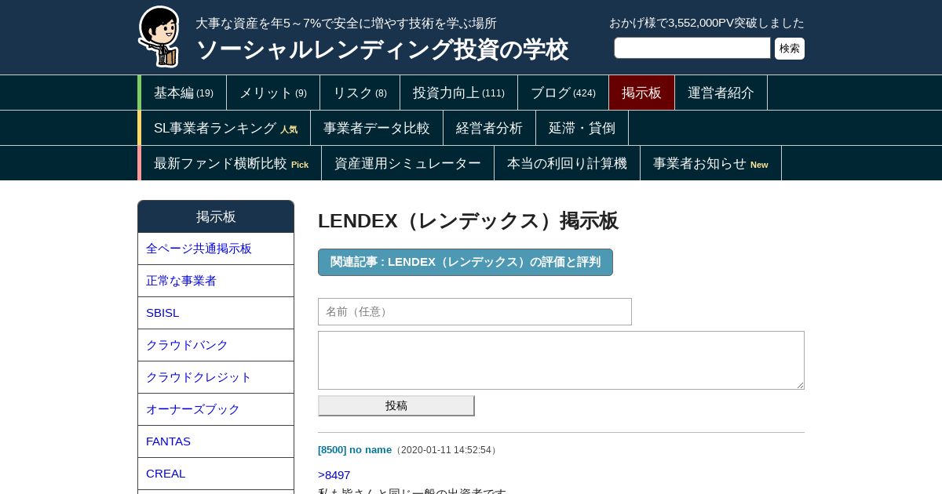Open FANTAS sidebar link
The height and width of the screenshot is (494, 942).
click(x=216, y=441)
